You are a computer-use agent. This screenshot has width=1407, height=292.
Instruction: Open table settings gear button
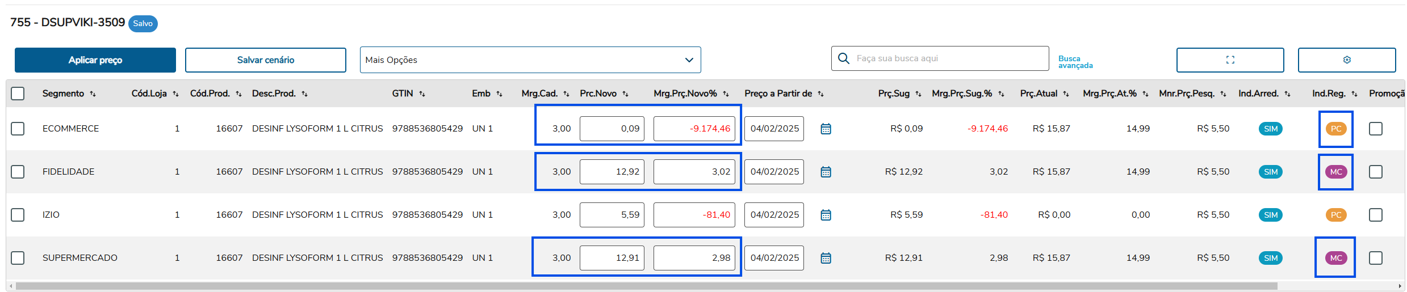click(x=1346, y=60)
